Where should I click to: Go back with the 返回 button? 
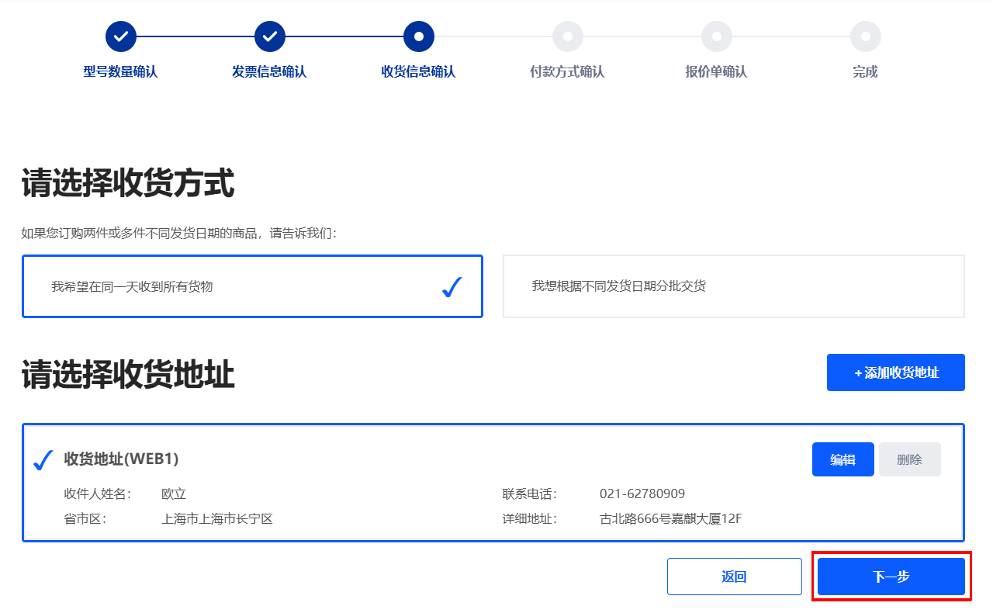pos(734,577)
